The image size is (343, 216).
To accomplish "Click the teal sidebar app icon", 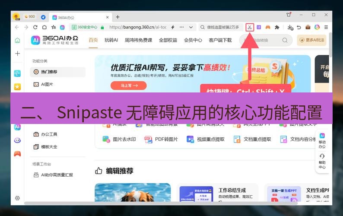I will (x=17, y=73).
